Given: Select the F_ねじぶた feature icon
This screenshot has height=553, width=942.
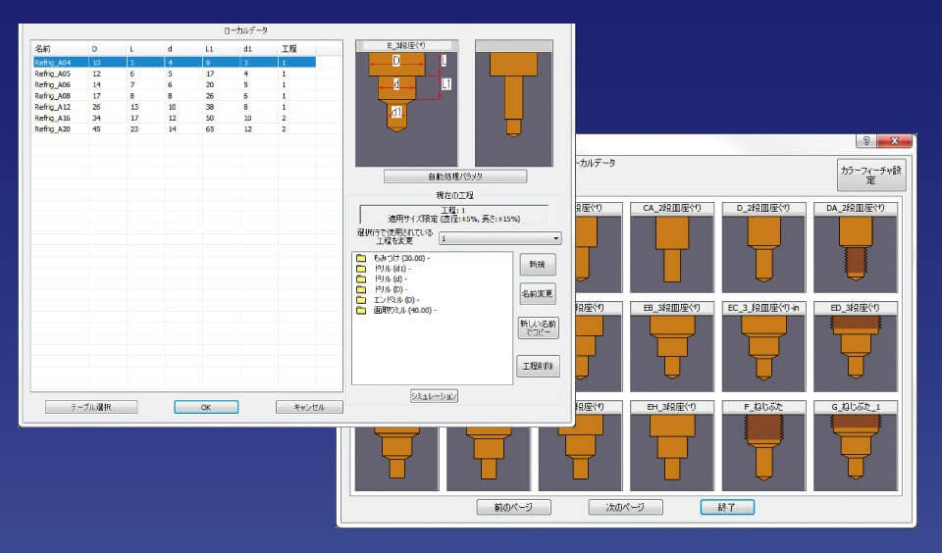Looking at the screenshot, I should pyautogui.click(x=763, y=447).
